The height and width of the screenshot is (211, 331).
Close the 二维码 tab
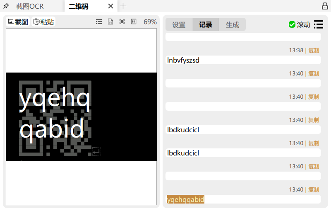110,6
